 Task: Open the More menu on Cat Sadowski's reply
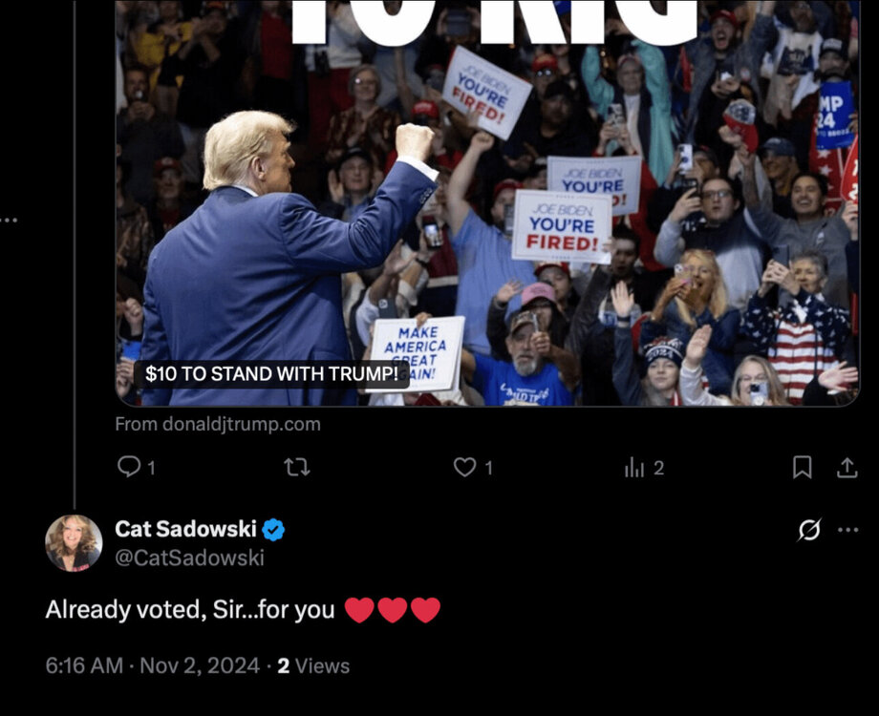click(x=847, y=531)
